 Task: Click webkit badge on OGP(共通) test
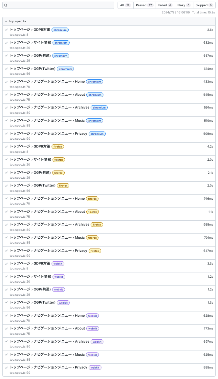(x=58, y=289)
